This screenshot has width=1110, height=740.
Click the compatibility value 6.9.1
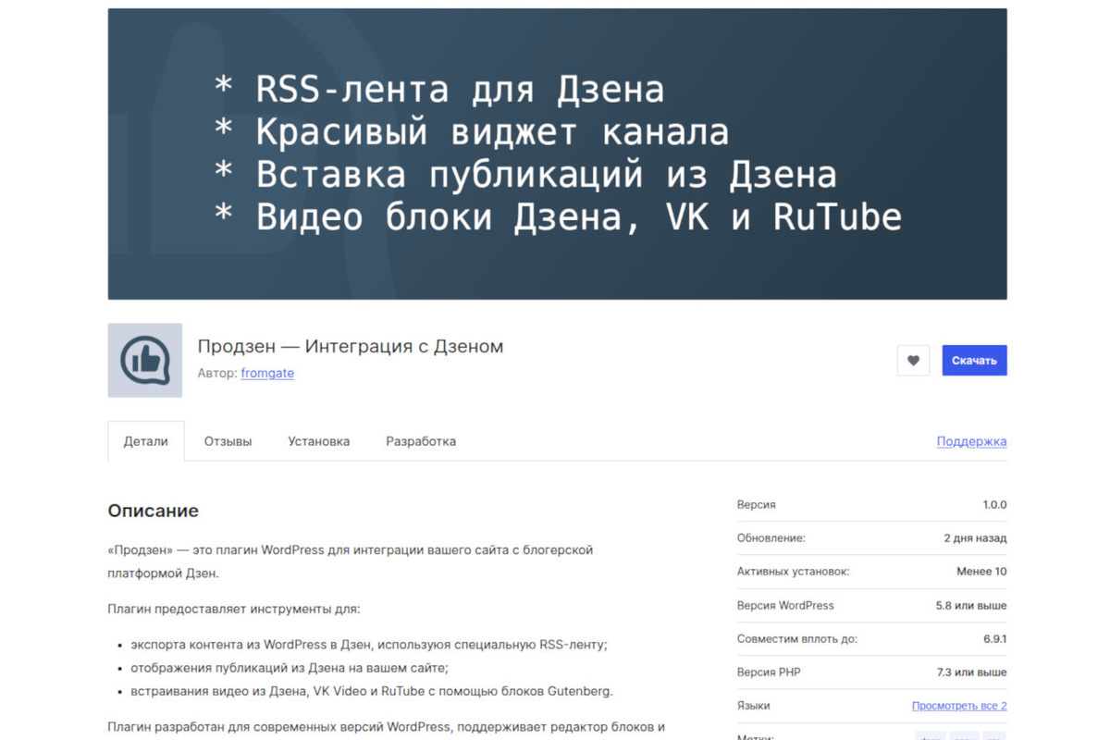point(994,638)
